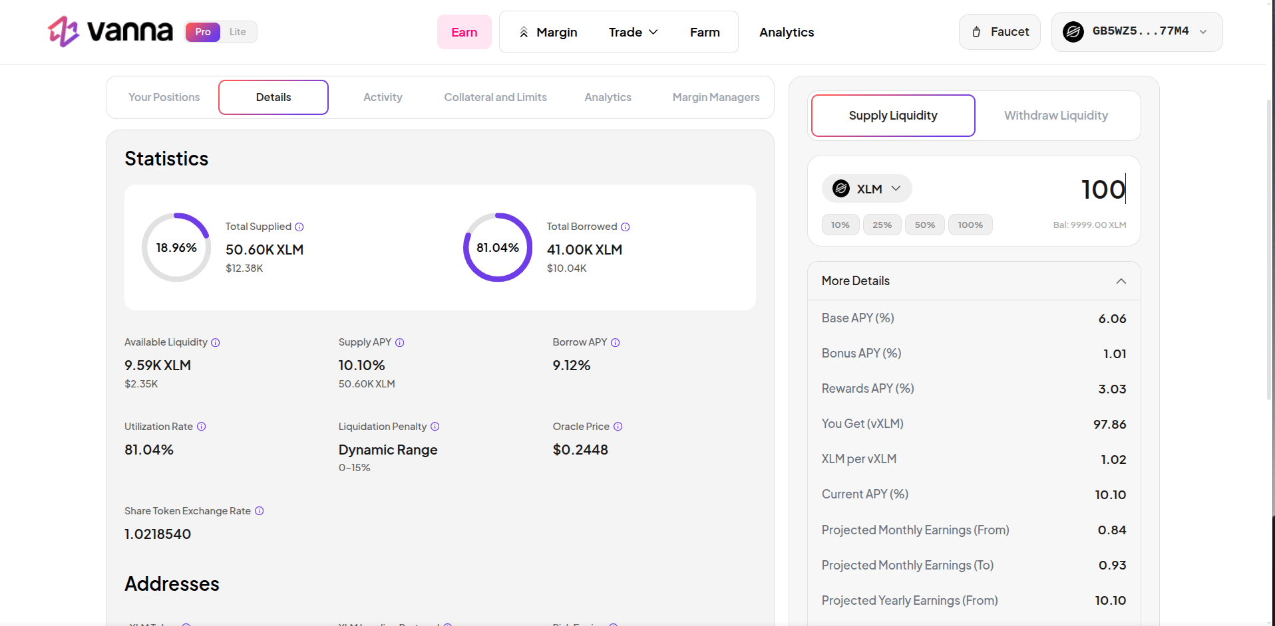Open Total Borrowed info icon

click(625, 227)
